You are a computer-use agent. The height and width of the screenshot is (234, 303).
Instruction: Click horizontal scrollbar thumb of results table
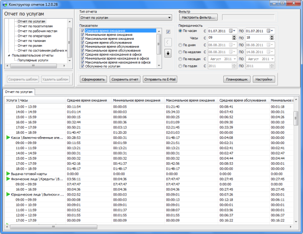[54, 227]
